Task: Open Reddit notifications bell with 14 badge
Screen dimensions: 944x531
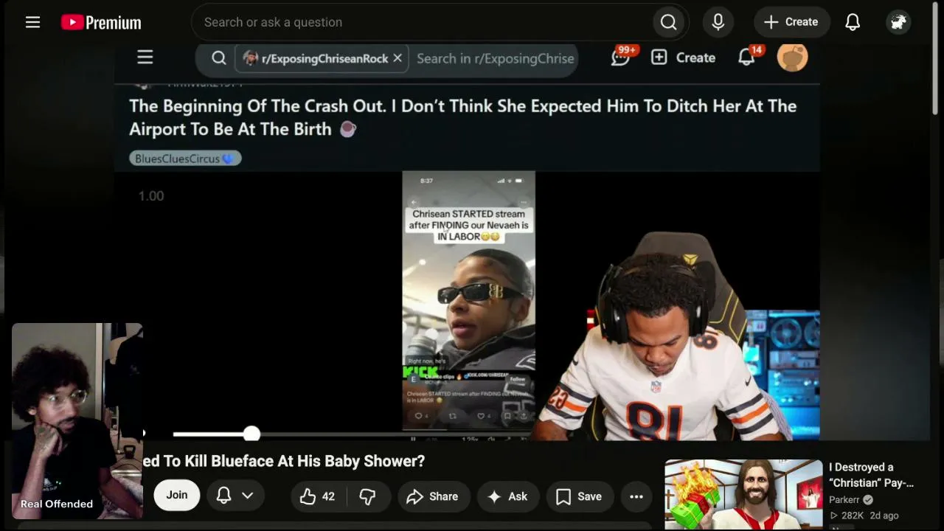Action: point(748,56)
